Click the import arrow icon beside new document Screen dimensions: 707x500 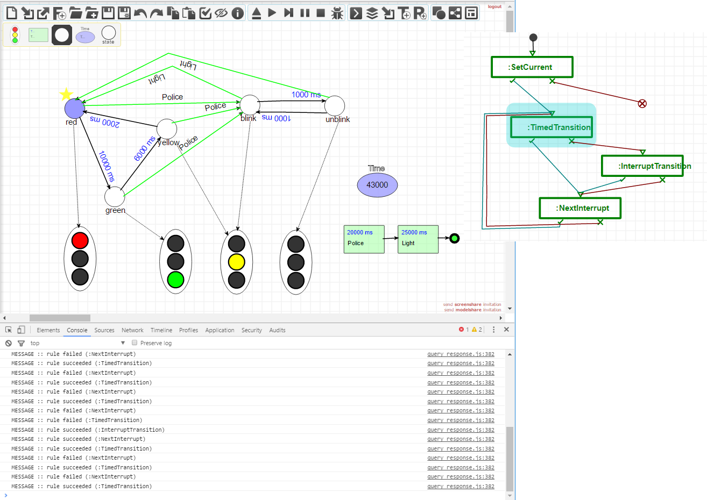coord(27,13)
